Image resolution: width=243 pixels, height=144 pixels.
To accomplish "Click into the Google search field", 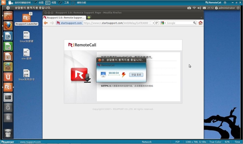I will (179, 23).
